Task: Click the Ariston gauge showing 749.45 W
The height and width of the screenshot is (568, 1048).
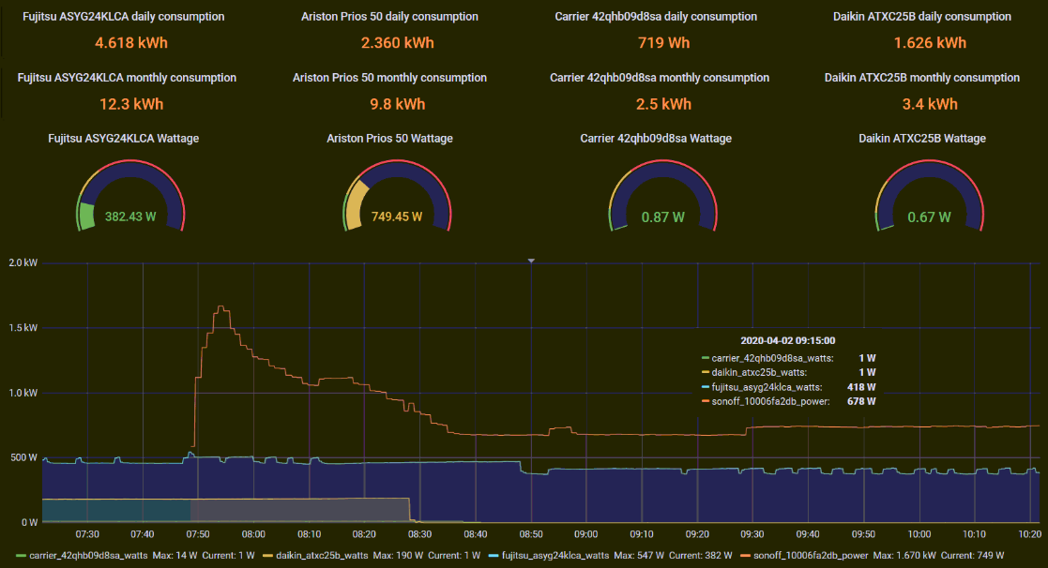Action: tap(397, 196)
